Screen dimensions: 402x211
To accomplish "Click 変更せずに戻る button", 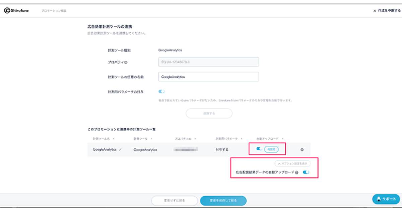I will pyautogui.click(x=174, y=201).
